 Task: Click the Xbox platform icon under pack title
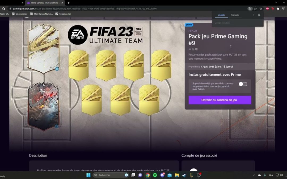click(193, 49)
